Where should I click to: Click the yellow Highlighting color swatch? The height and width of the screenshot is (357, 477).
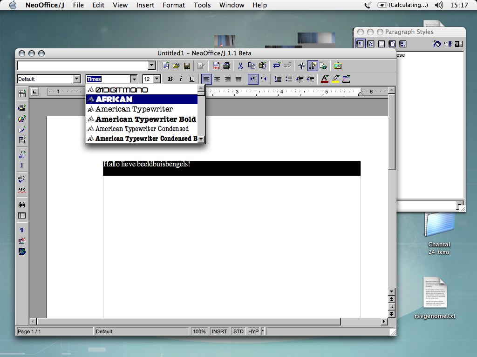coord(335,79)
